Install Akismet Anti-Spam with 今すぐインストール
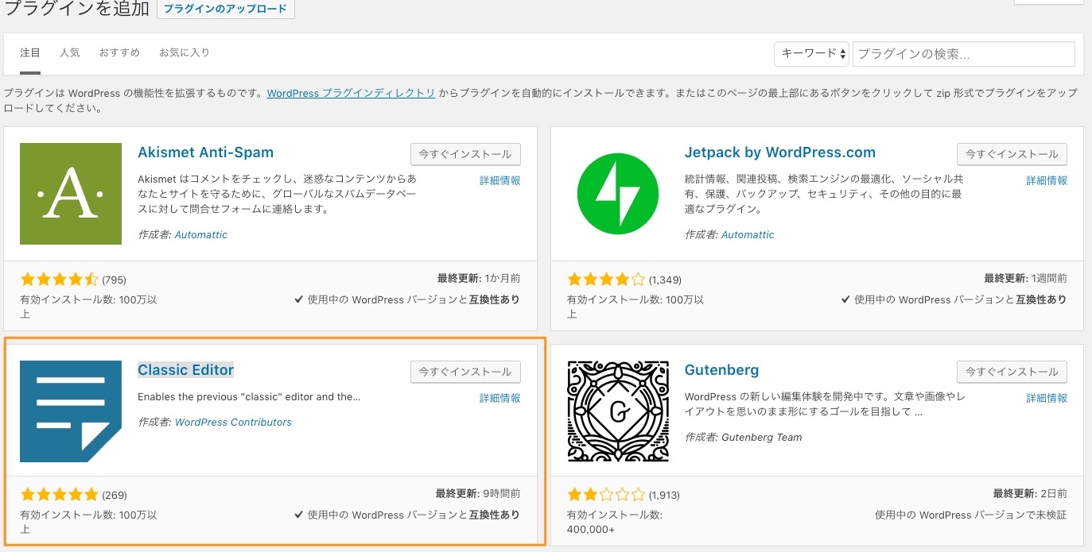Image resolution: width=1092 pixels, height=552 pixels. tap(465, 154)
